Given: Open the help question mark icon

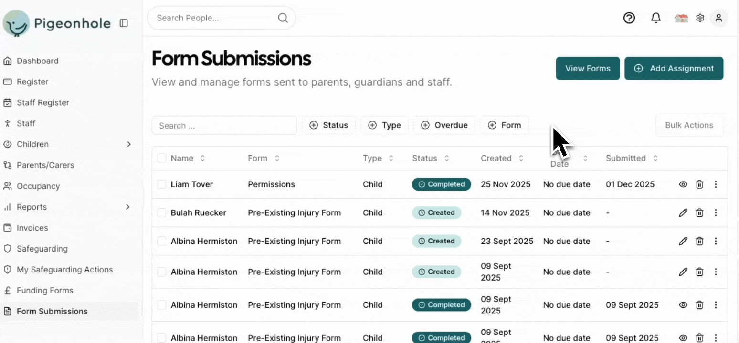Looking at the screenshot, I should pyautogui.click(x=629, y=18).
